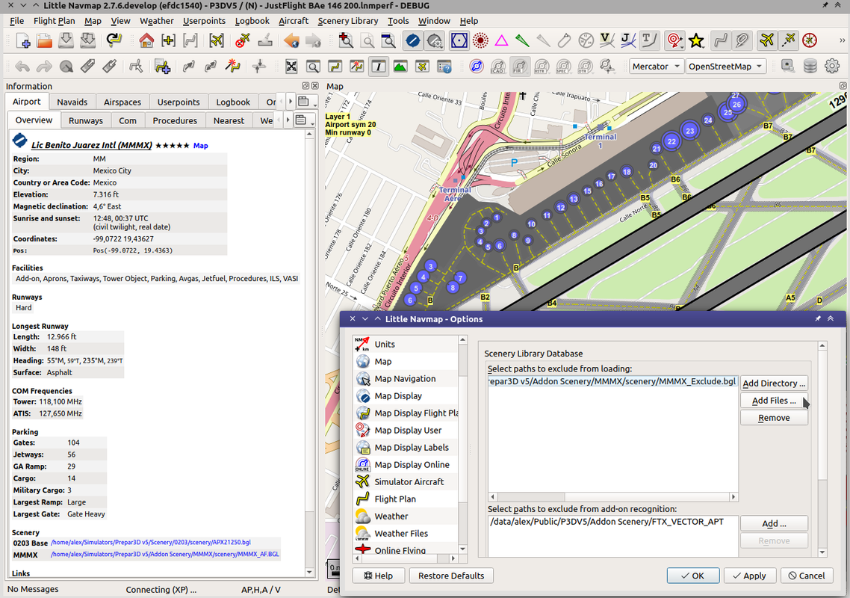850x598 pixels.
Task: Open the OTR airspaces dropdown
Action: [585, 67]
